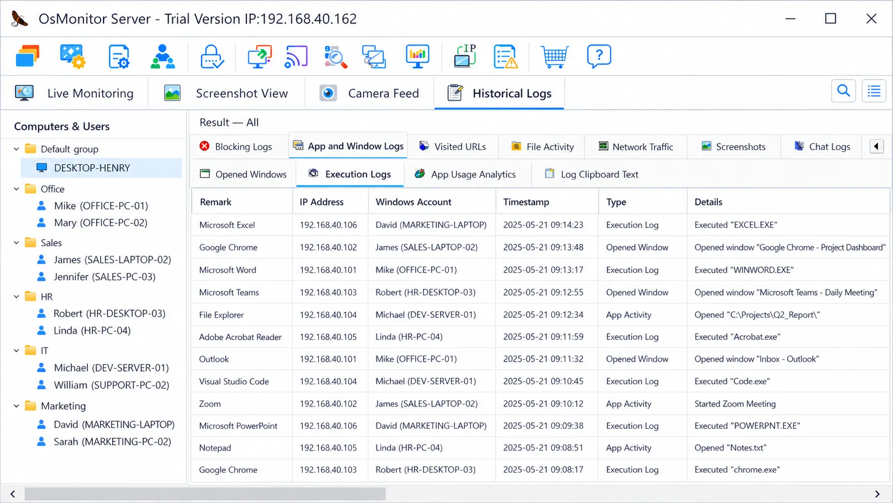Open the Log Clipboard Text sub-tab
The width and height of the screenshot is (893, 503).
(591, 174)
